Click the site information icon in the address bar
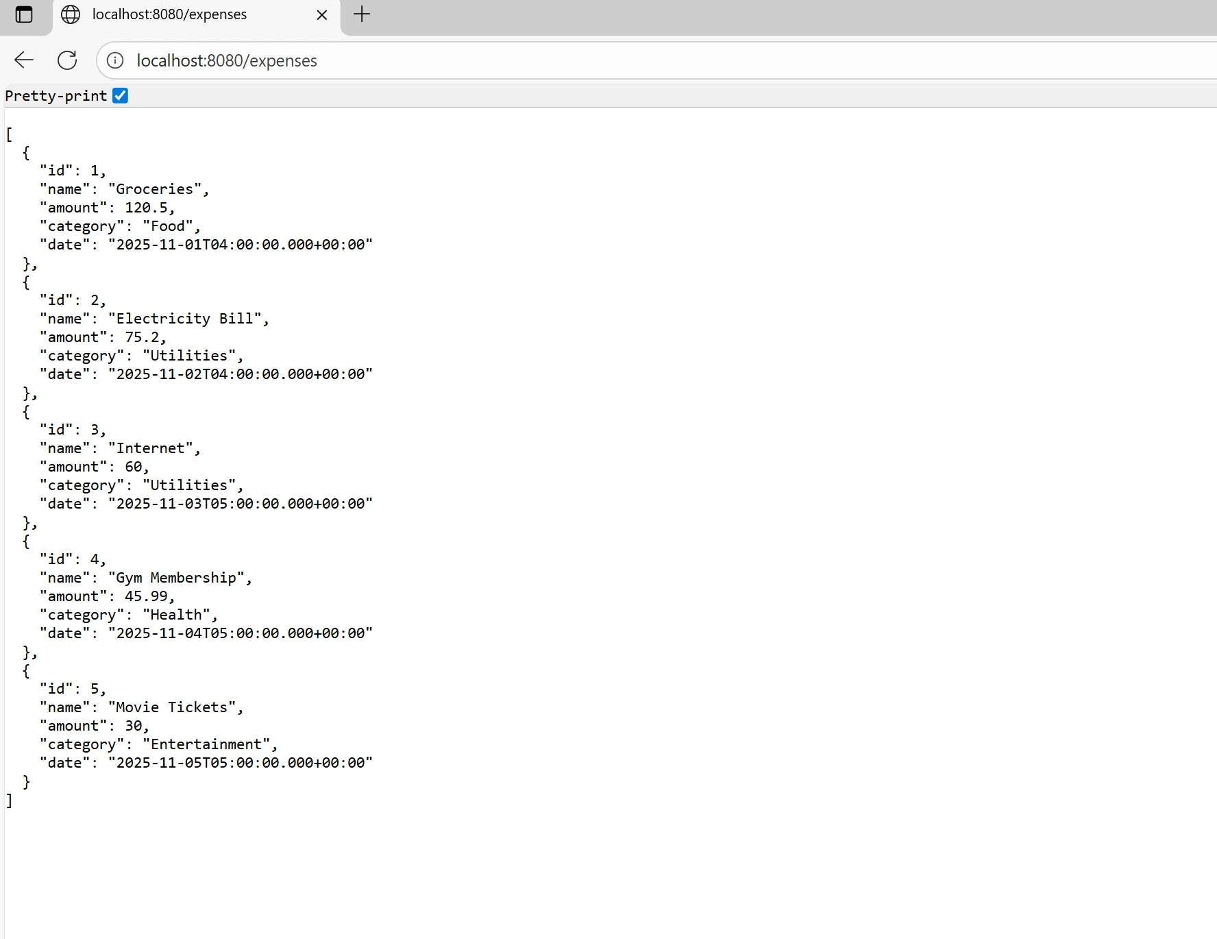The image size is (1217, 939). tap(114, 60)
